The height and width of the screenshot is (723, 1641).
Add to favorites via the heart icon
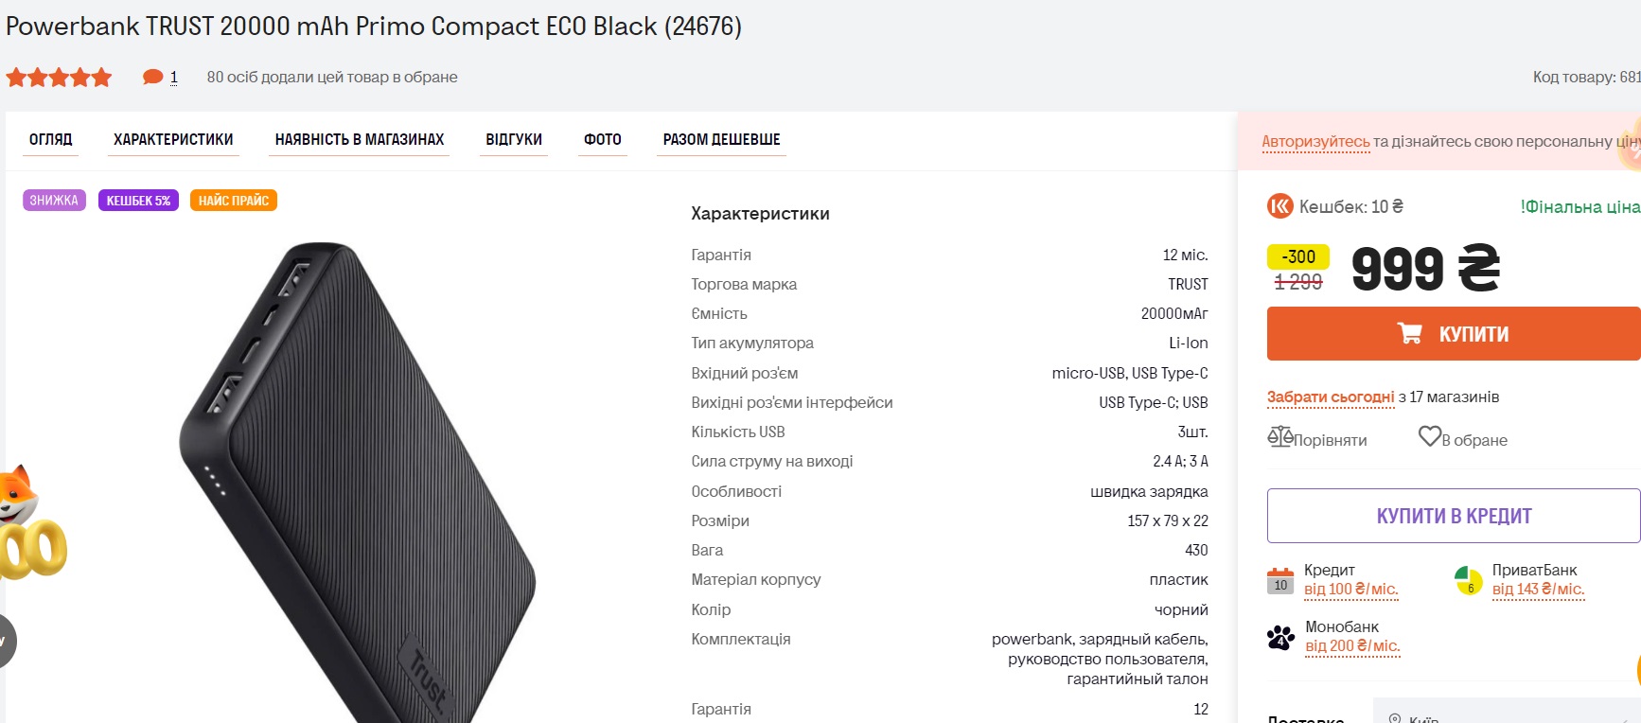click(1429, 436)
